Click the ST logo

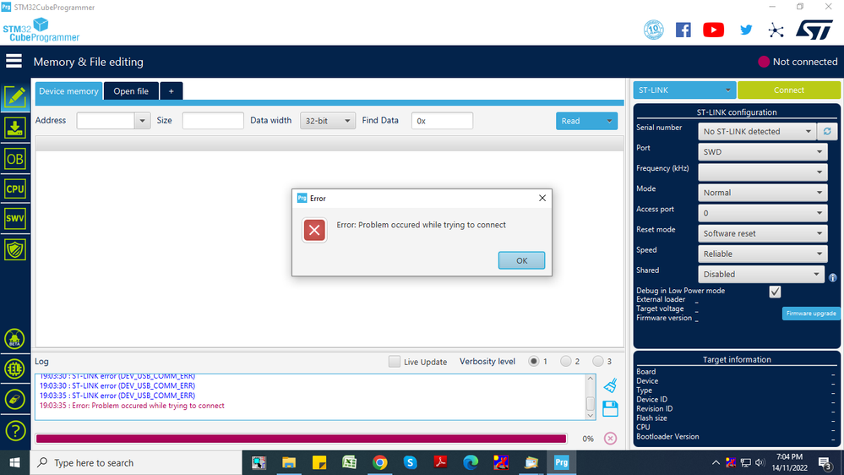pos(814,30)
